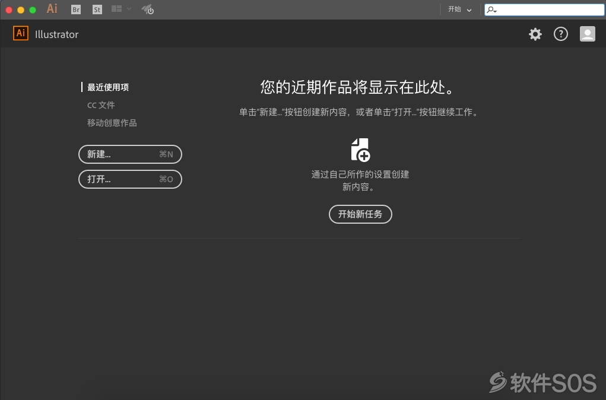Open Adobe Stock via St icon
Image resolution: width=606 pixels, height=400 pixels.
point(97,9)
